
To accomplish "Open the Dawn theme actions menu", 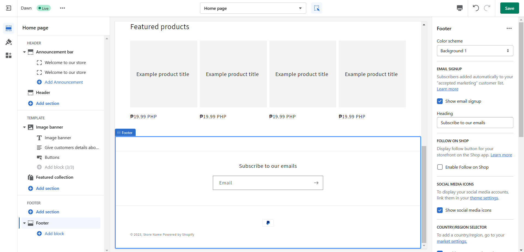I will coord(62,8).
